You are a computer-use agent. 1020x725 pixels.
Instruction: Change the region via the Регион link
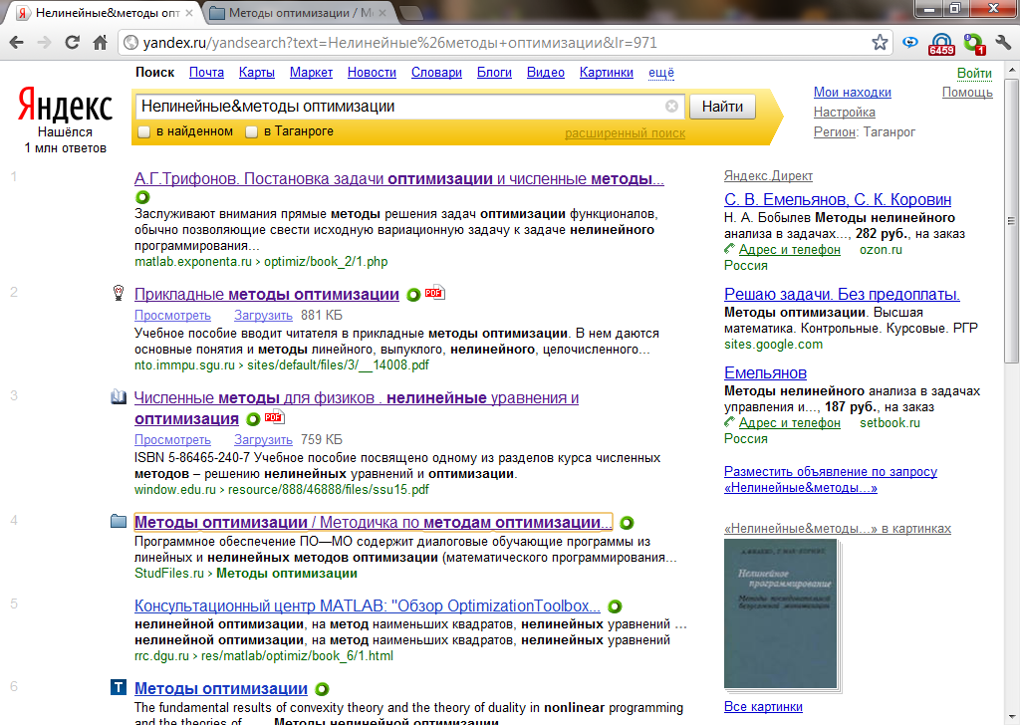coord(834,132)
